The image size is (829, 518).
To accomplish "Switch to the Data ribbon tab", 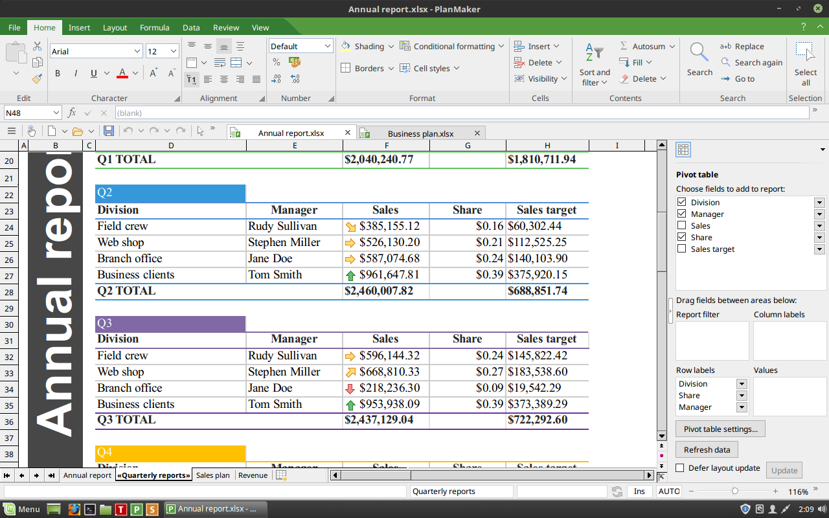I will (x=191, y=28).
